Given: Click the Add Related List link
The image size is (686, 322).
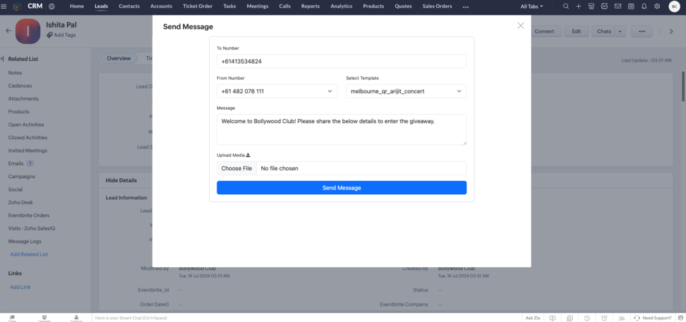Looking at the screenshot, I should (29, 254).
